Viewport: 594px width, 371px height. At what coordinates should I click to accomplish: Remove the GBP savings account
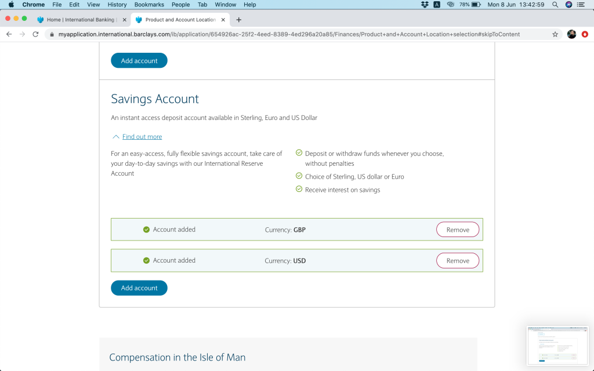pyautogui.click(x=458, y=230)
